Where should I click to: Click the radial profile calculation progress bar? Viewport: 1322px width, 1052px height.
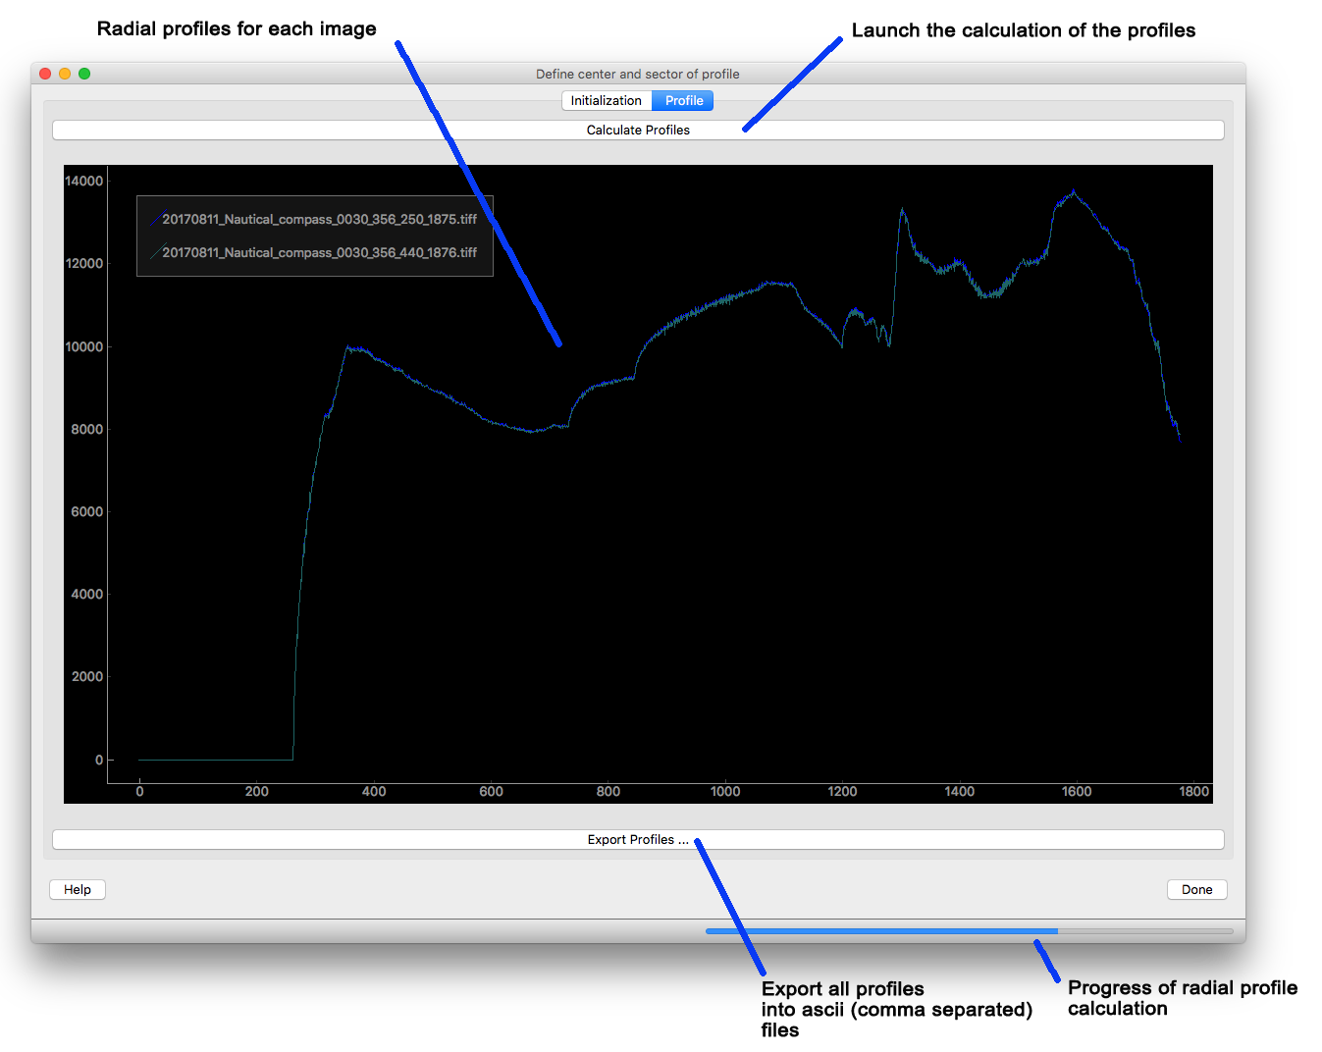pos(969,931)
